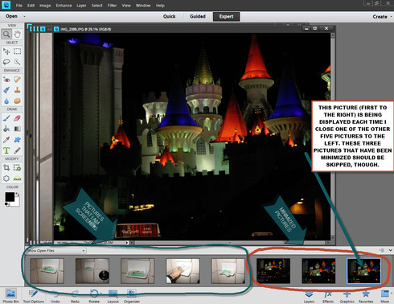Select the Hand tool
394x304 pixels.
coord(17,34)
